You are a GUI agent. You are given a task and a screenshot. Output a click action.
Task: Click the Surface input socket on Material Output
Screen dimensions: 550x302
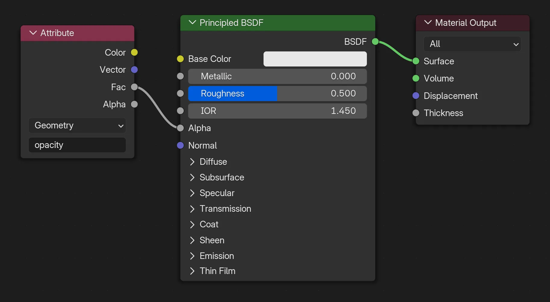coord(416,61)
